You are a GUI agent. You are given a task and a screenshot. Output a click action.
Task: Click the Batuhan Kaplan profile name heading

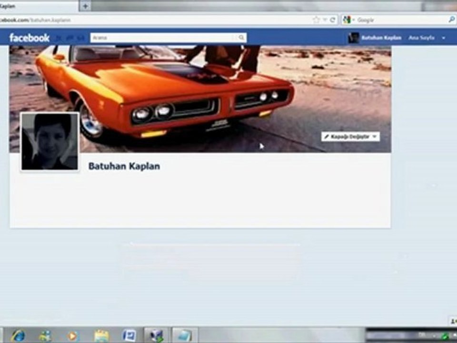(124, 166)
